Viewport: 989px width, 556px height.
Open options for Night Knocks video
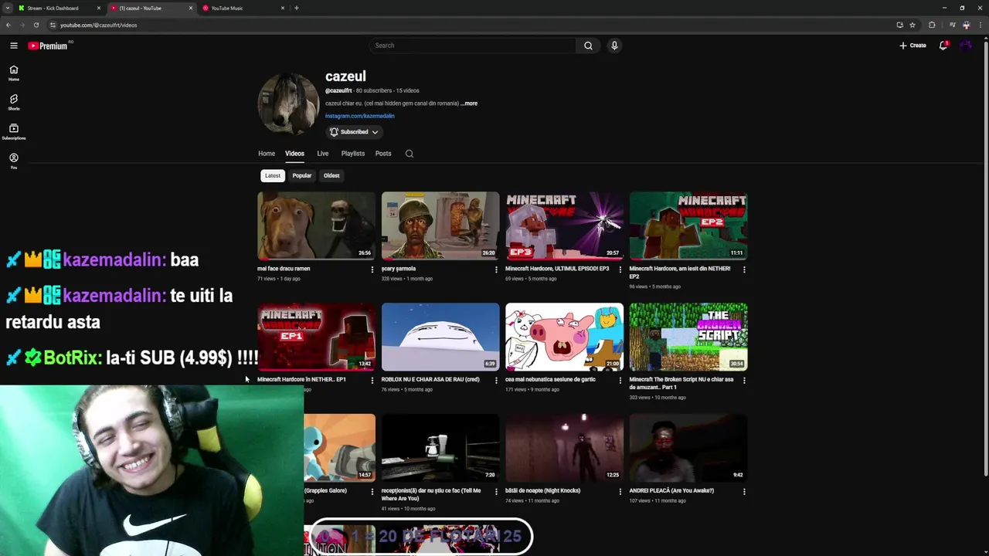click(620, 492)
